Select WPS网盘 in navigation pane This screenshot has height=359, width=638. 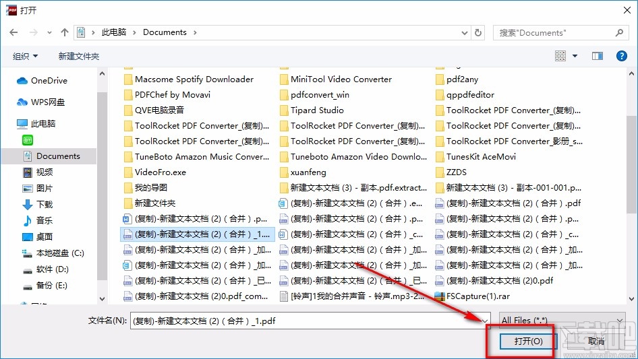point(40,102)
